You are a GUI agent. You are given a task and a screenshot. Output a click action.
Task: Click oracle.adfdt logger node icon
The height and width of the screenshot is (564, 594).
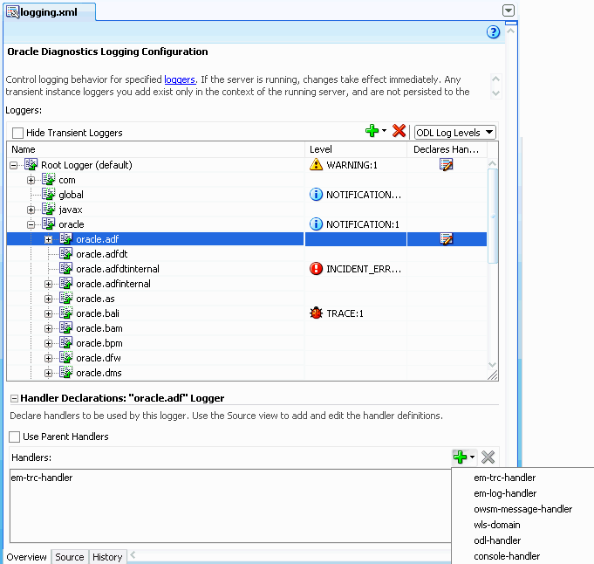66,254
